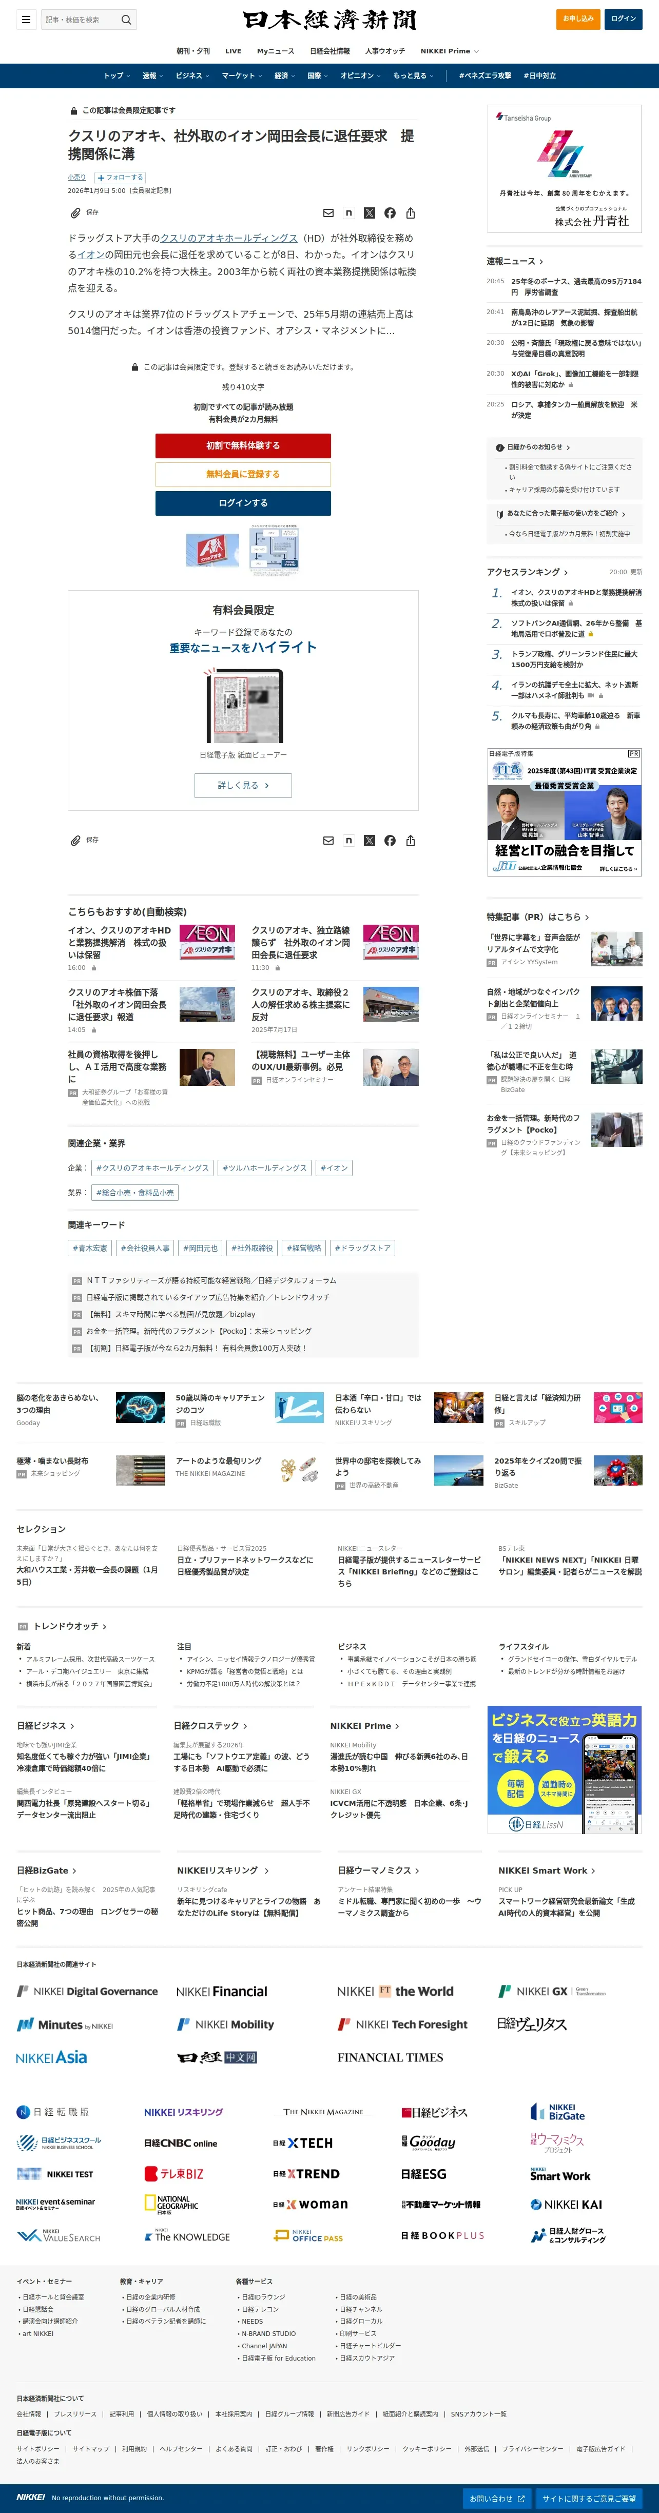Click the 無料会員に登録する button
This screenshot has height=2513, width=659.
pyautogui.click(x=243, y=474)
